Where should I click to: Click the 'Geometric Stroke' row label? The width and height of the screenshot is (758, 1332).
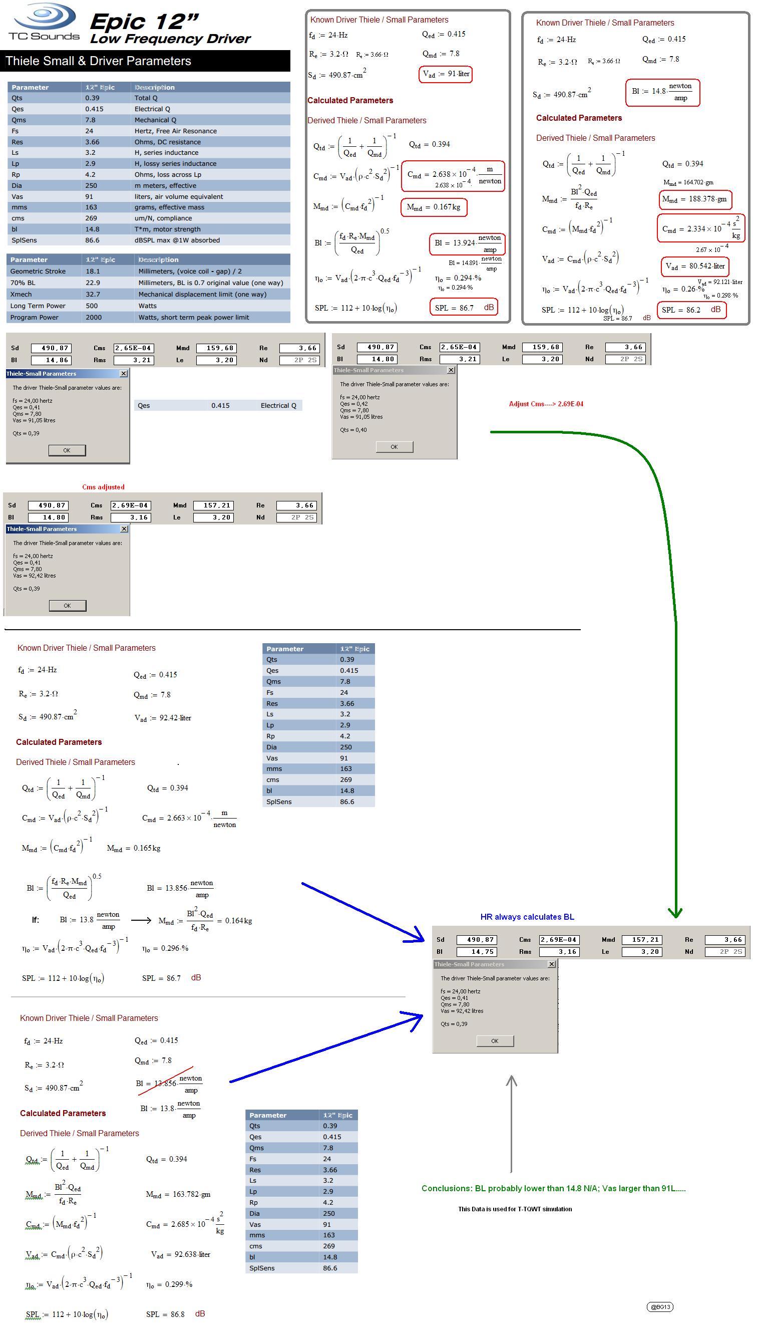point(38,272)
